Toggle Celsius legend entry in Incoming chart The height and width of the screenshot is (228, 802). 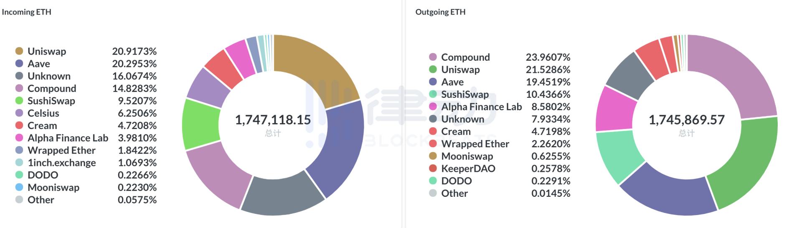[43, 113]
